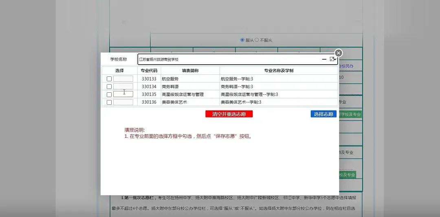This screenshot has height=217, width=440.
Task: Click the 填报说明 instruction heading
Action: click(134, 130)
